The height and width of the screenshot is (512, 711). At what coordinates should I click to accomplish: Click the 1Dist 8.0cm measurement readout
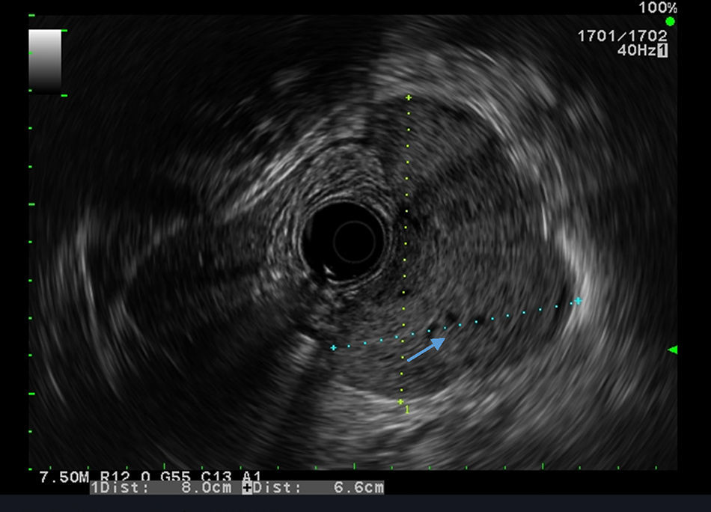click(164, 488)
